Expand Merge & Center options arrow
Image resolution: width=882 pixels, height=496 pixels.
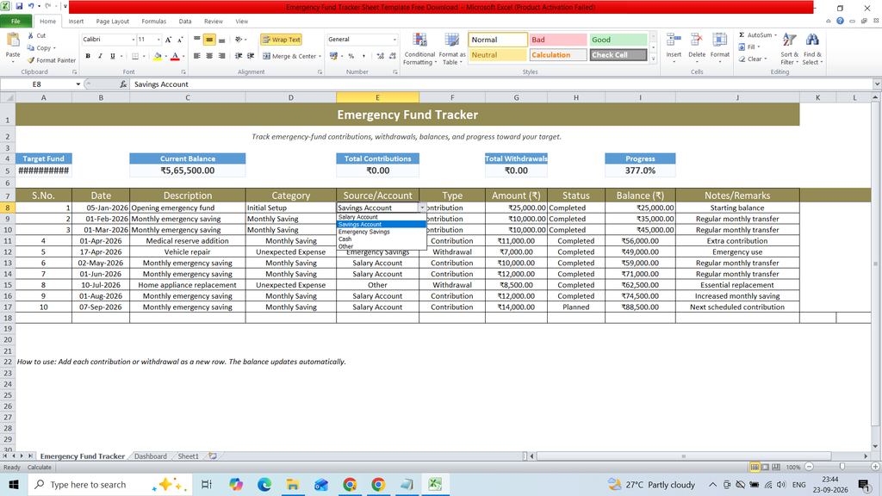point(320,56)
